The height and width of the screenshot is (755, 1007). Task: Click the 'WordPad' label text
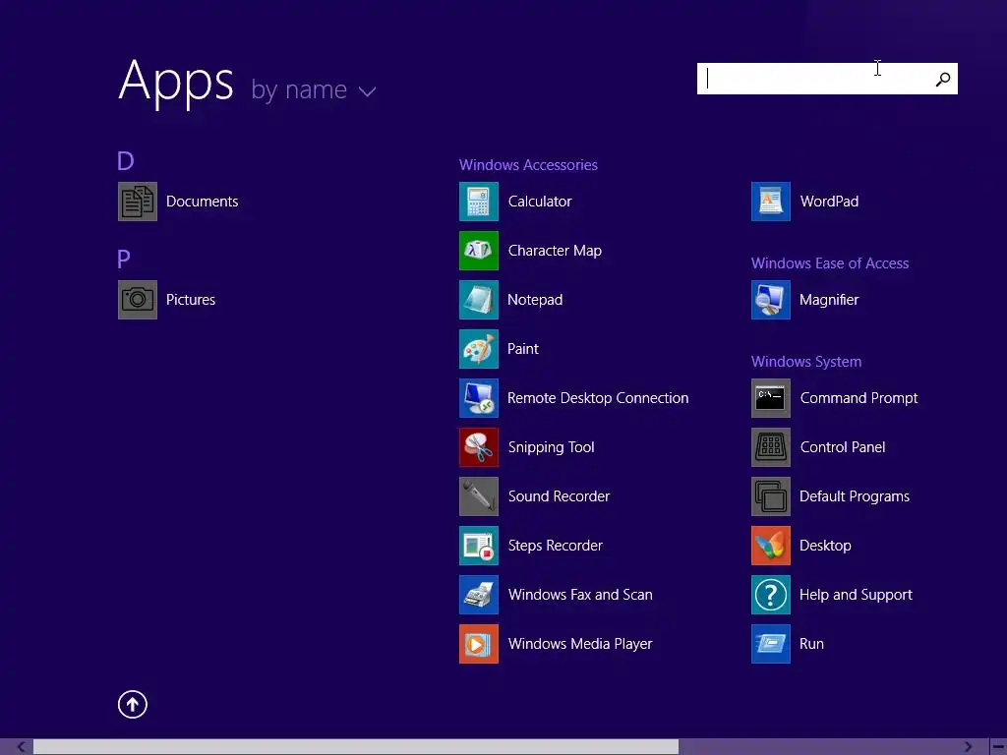tap(829, 202)
